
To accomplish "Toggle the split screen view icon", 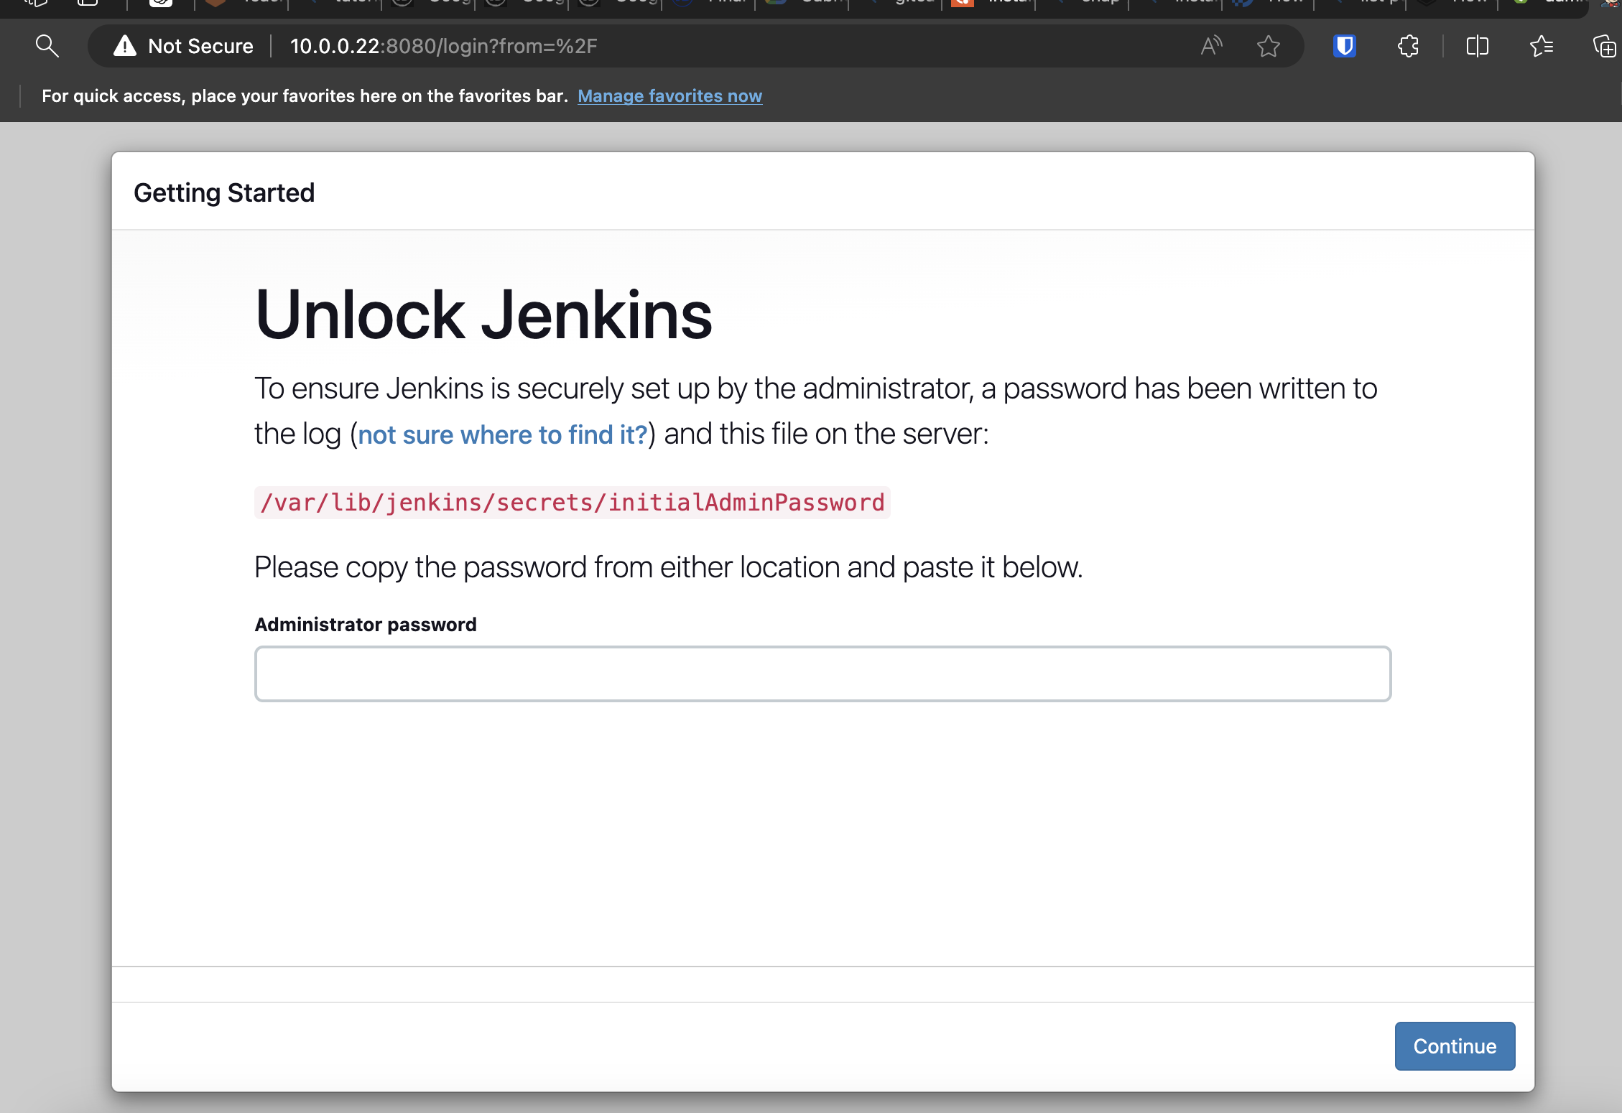I will [1477, 46].
